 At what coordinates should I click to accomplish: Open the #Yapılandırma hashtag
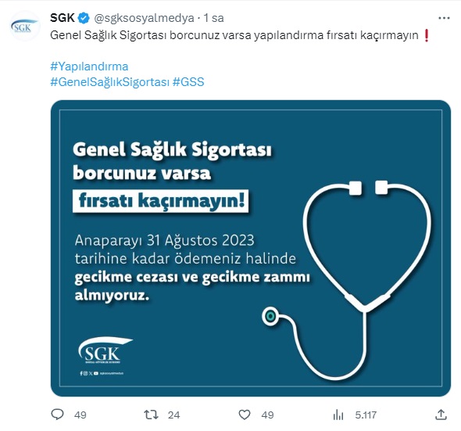pos(89,66)
